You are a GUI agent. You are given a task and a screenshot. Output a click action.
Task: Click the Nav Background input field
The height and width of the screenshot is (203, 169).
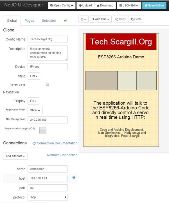(48, 120)
